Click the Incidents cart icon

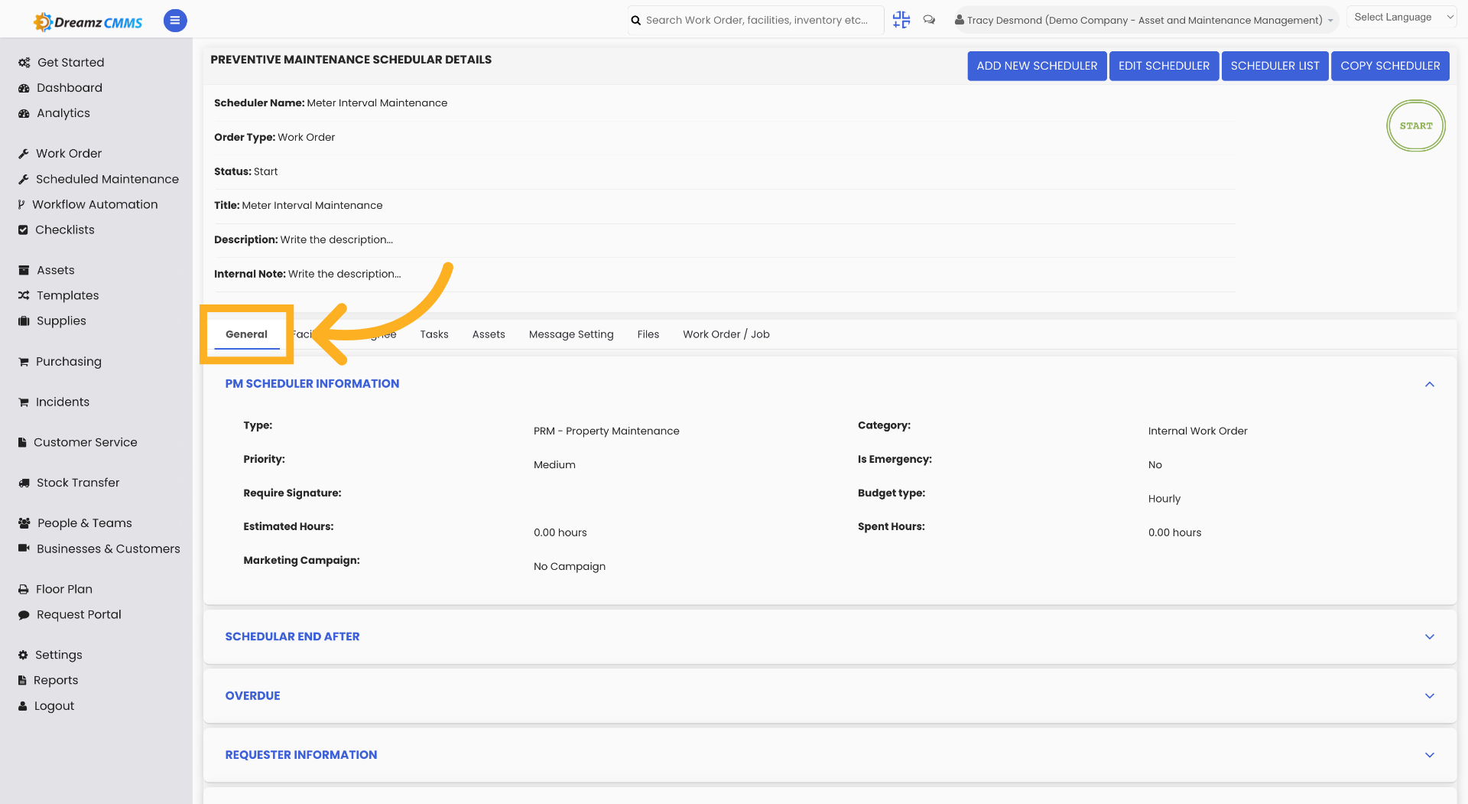24,402
